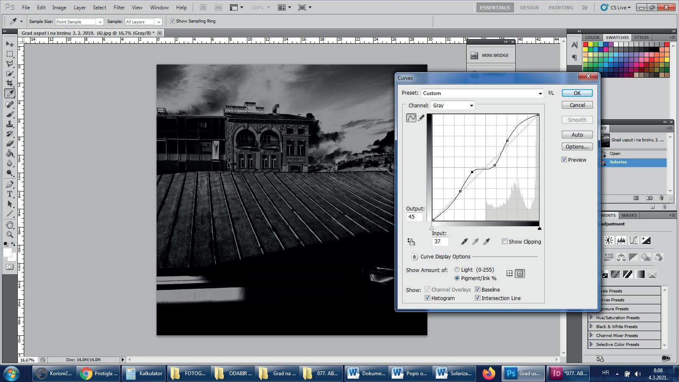Click OK in the Curves dialog
The width and height of the screenshot is (679, 382).
pyautogui.click(x=577, y=93)
